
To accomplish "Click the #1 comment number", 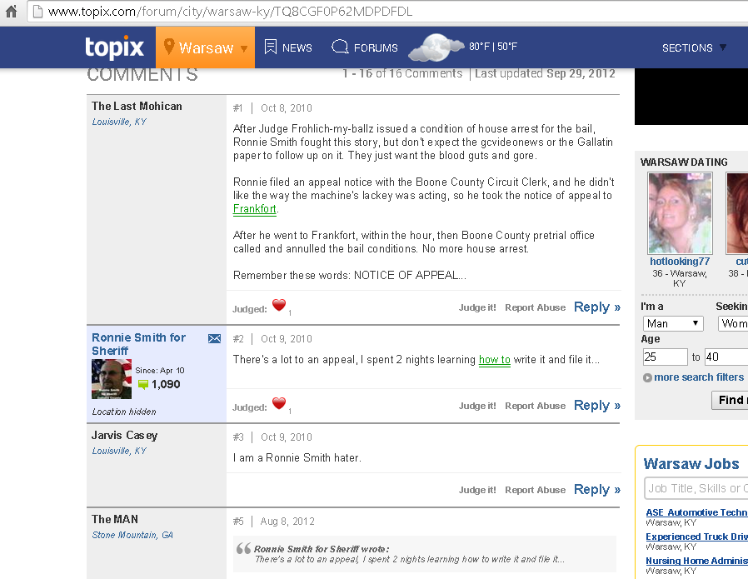I will tap(237, 108).
